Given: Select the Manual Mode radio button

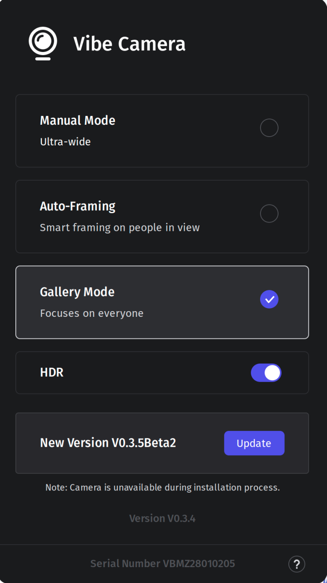Looking at the screenshot, I should tap(269, 128).
